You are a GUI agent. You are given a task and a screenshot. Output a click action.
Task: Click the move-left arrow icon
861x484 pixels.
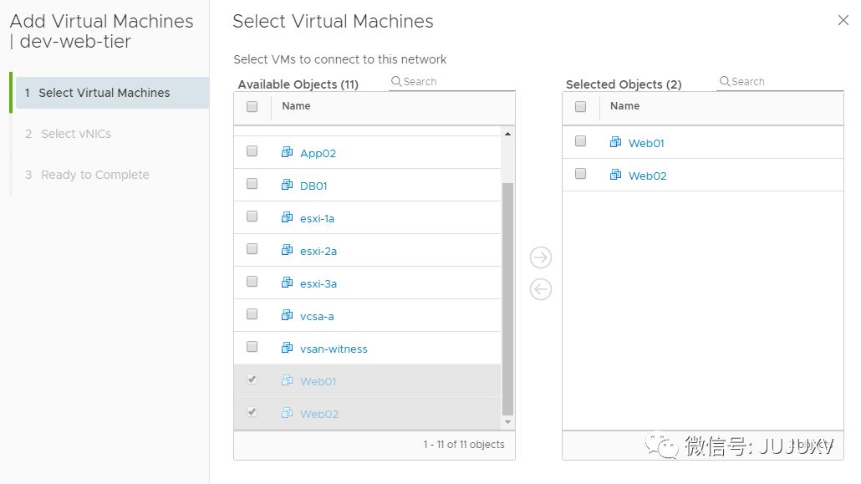541,289
